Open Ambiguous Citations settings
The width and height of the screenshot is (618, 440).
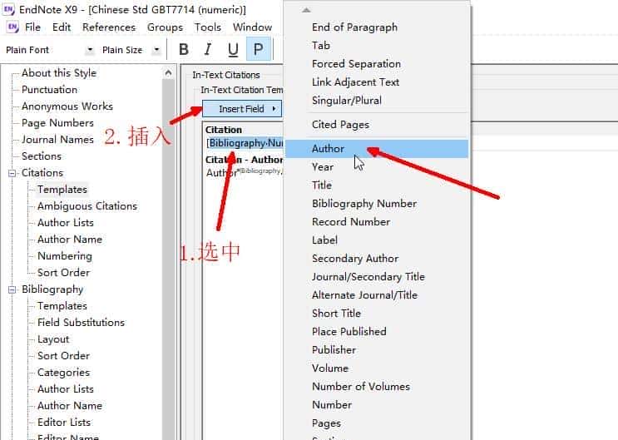pos(87,206)
